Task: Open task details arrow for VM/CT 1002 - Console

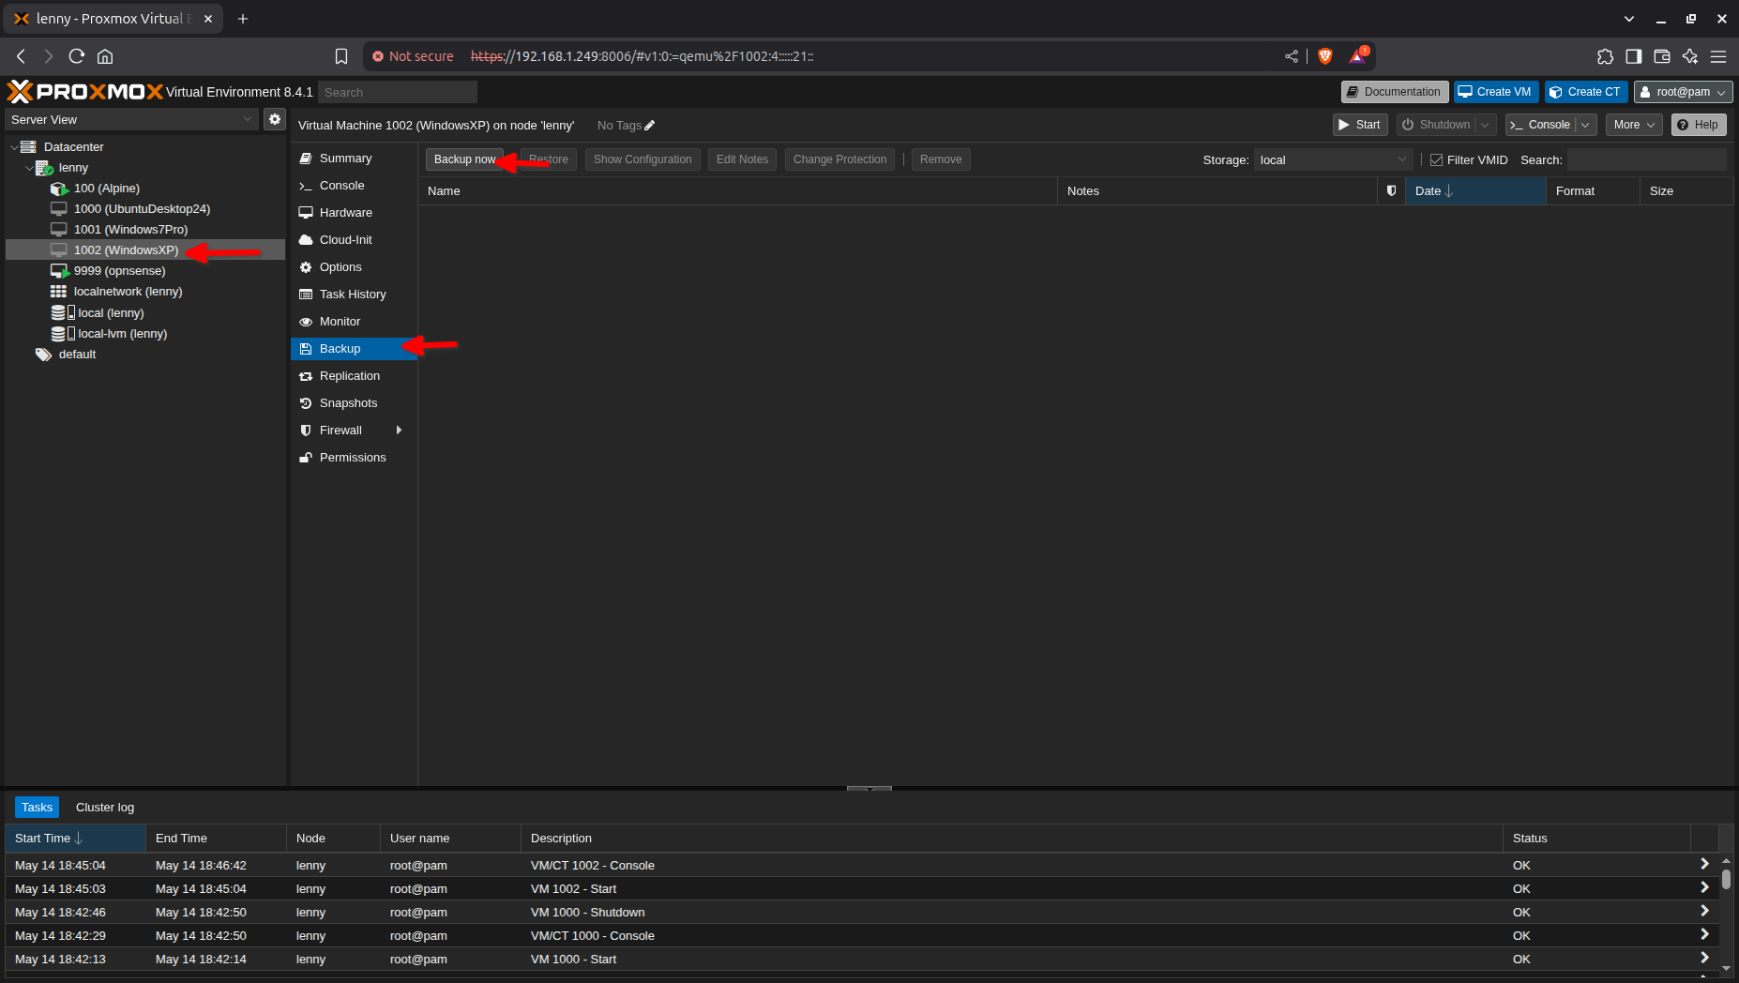Action: 1704,864
